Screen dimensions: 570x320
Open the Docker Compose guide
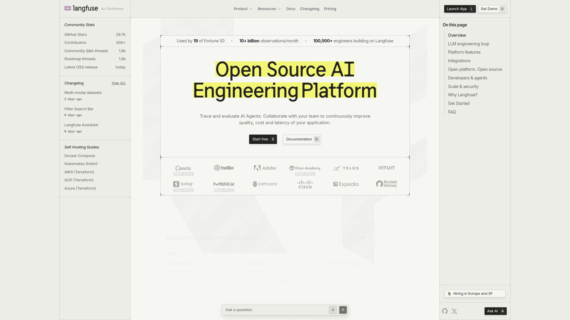(x=80, y=156)
